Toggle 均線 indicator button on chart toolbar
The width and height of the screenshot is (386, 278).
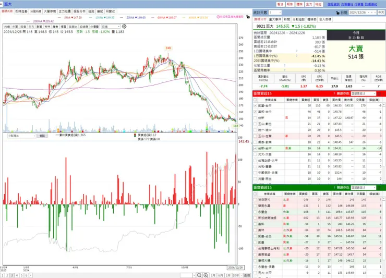(x=7, y=27)
